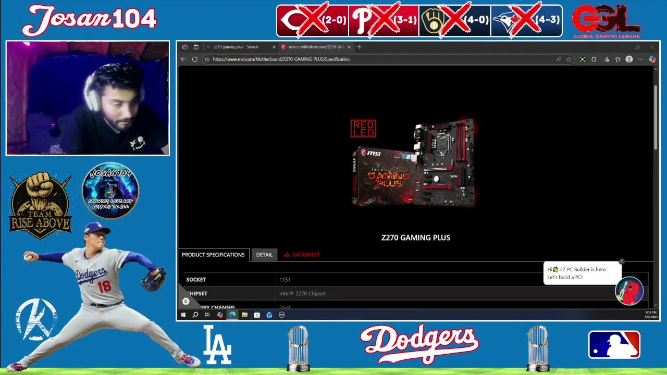Open Microsoft Store from the taskbar

(x=257, y=315)
